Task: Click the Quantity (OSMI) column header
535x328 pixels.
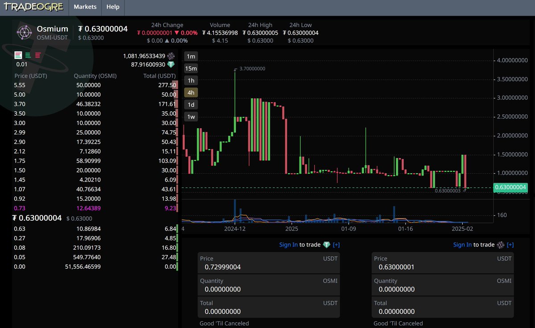Action: (95, 76)
